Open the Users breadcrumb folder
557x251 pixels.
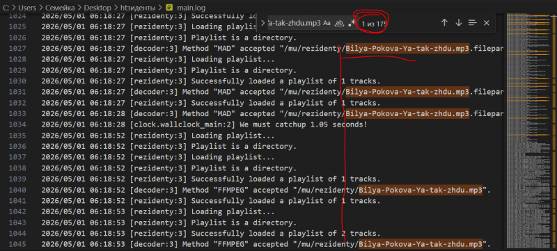pyautogui.click(x=27, y=7)
